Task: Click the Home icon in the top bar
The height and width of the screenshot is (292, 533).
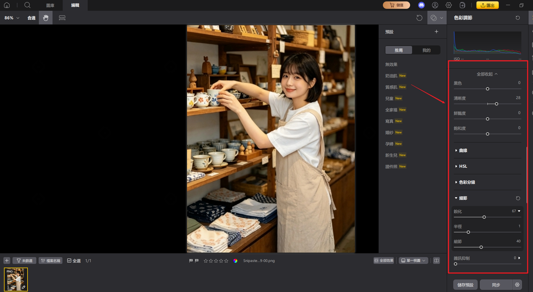Action: point(7,5)
